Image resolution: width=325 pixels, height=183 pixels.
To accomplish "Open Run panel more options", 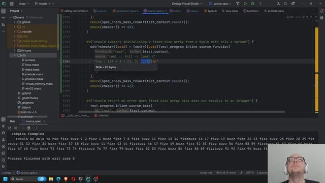I will click(x=36, y=128).
